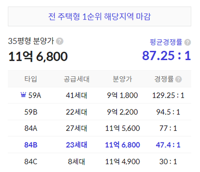Image resolution: width=200 pixels, height=172 pixels.
Task: Select the 84A type cell
Action: pos(31,129)
